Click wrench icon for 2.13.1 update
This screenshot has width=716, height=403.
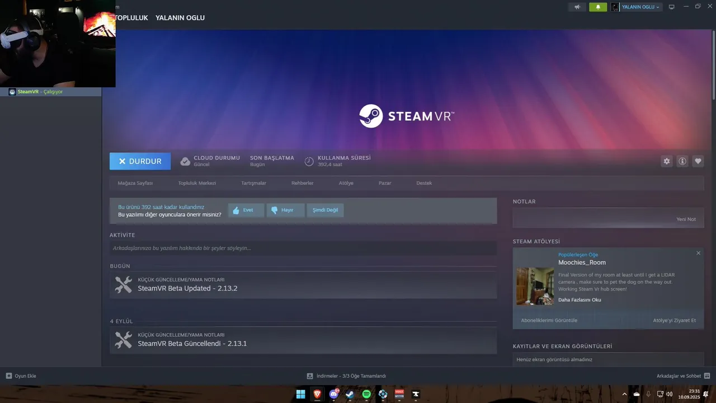tap(123, 340)
